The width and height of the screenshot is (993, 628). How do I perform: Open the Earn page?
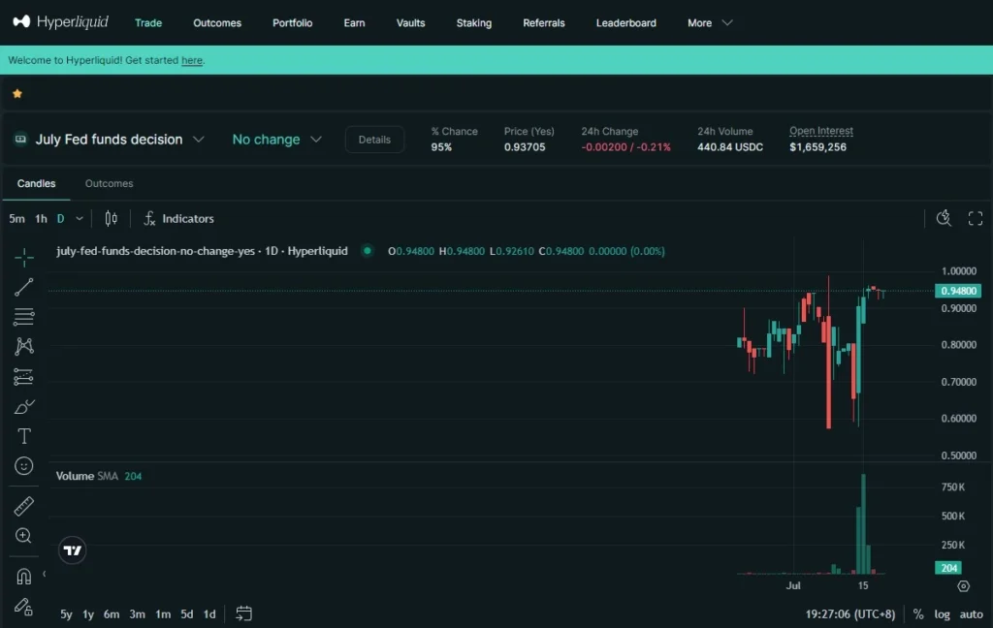pyautogui.click(x=354, y=23)
